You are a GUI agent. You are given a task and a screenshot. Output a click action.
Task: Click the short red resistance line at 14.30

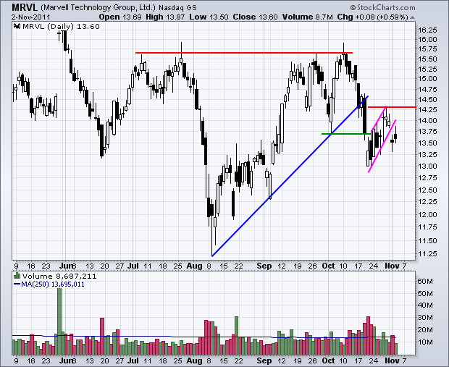392,107
